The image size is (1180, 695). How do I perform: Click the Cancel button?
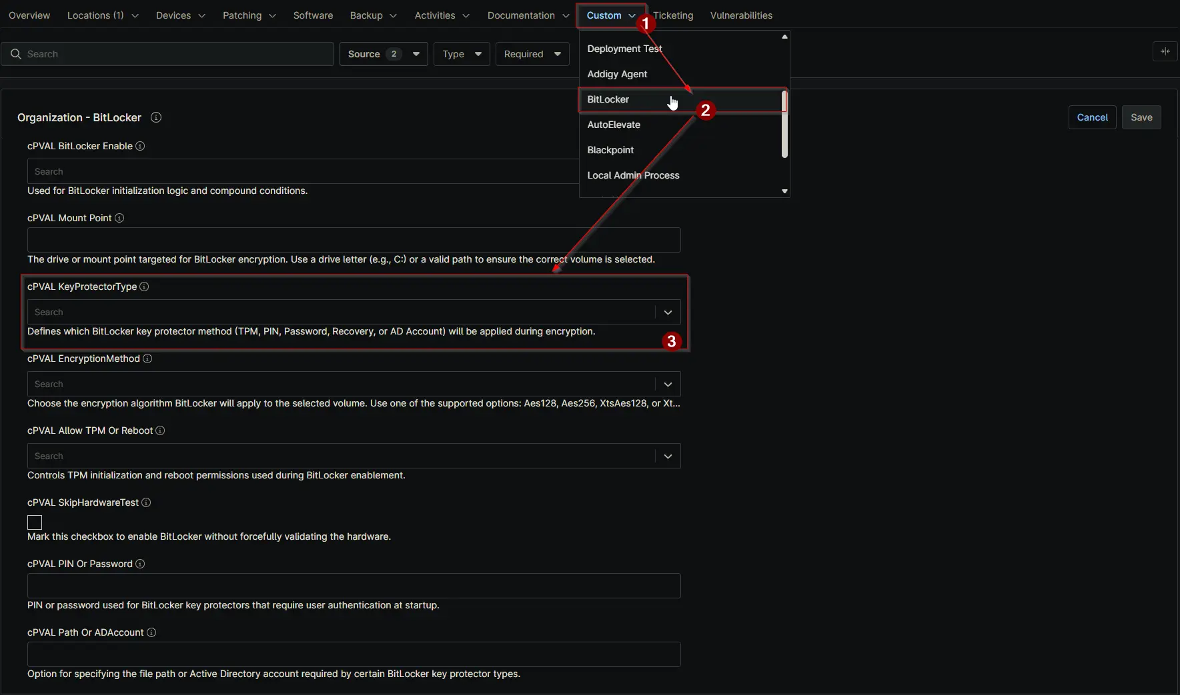[x=1092, y=117]
